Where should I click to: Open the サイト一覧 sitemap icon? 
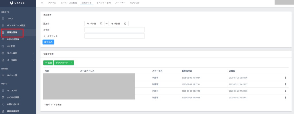point(3,75)
